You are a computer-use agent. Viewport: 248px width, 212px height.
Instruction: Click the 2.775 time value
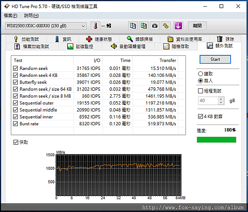click(120, 96)
